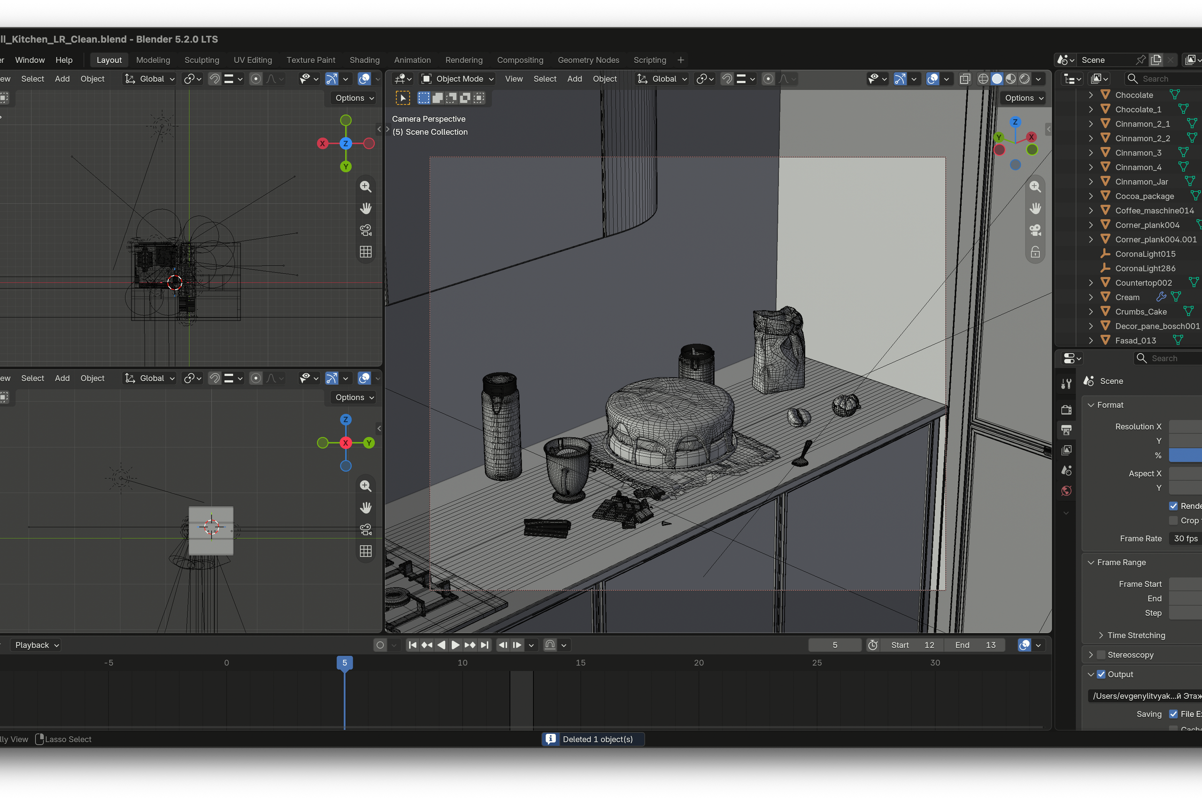The image size is (1202, 801).
Task: Expand Time Stretching panel
Action: [1102, 635]
